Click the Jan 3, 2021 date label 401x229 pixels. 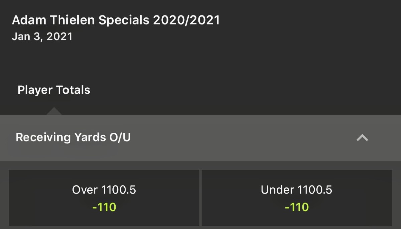[42, 36]
